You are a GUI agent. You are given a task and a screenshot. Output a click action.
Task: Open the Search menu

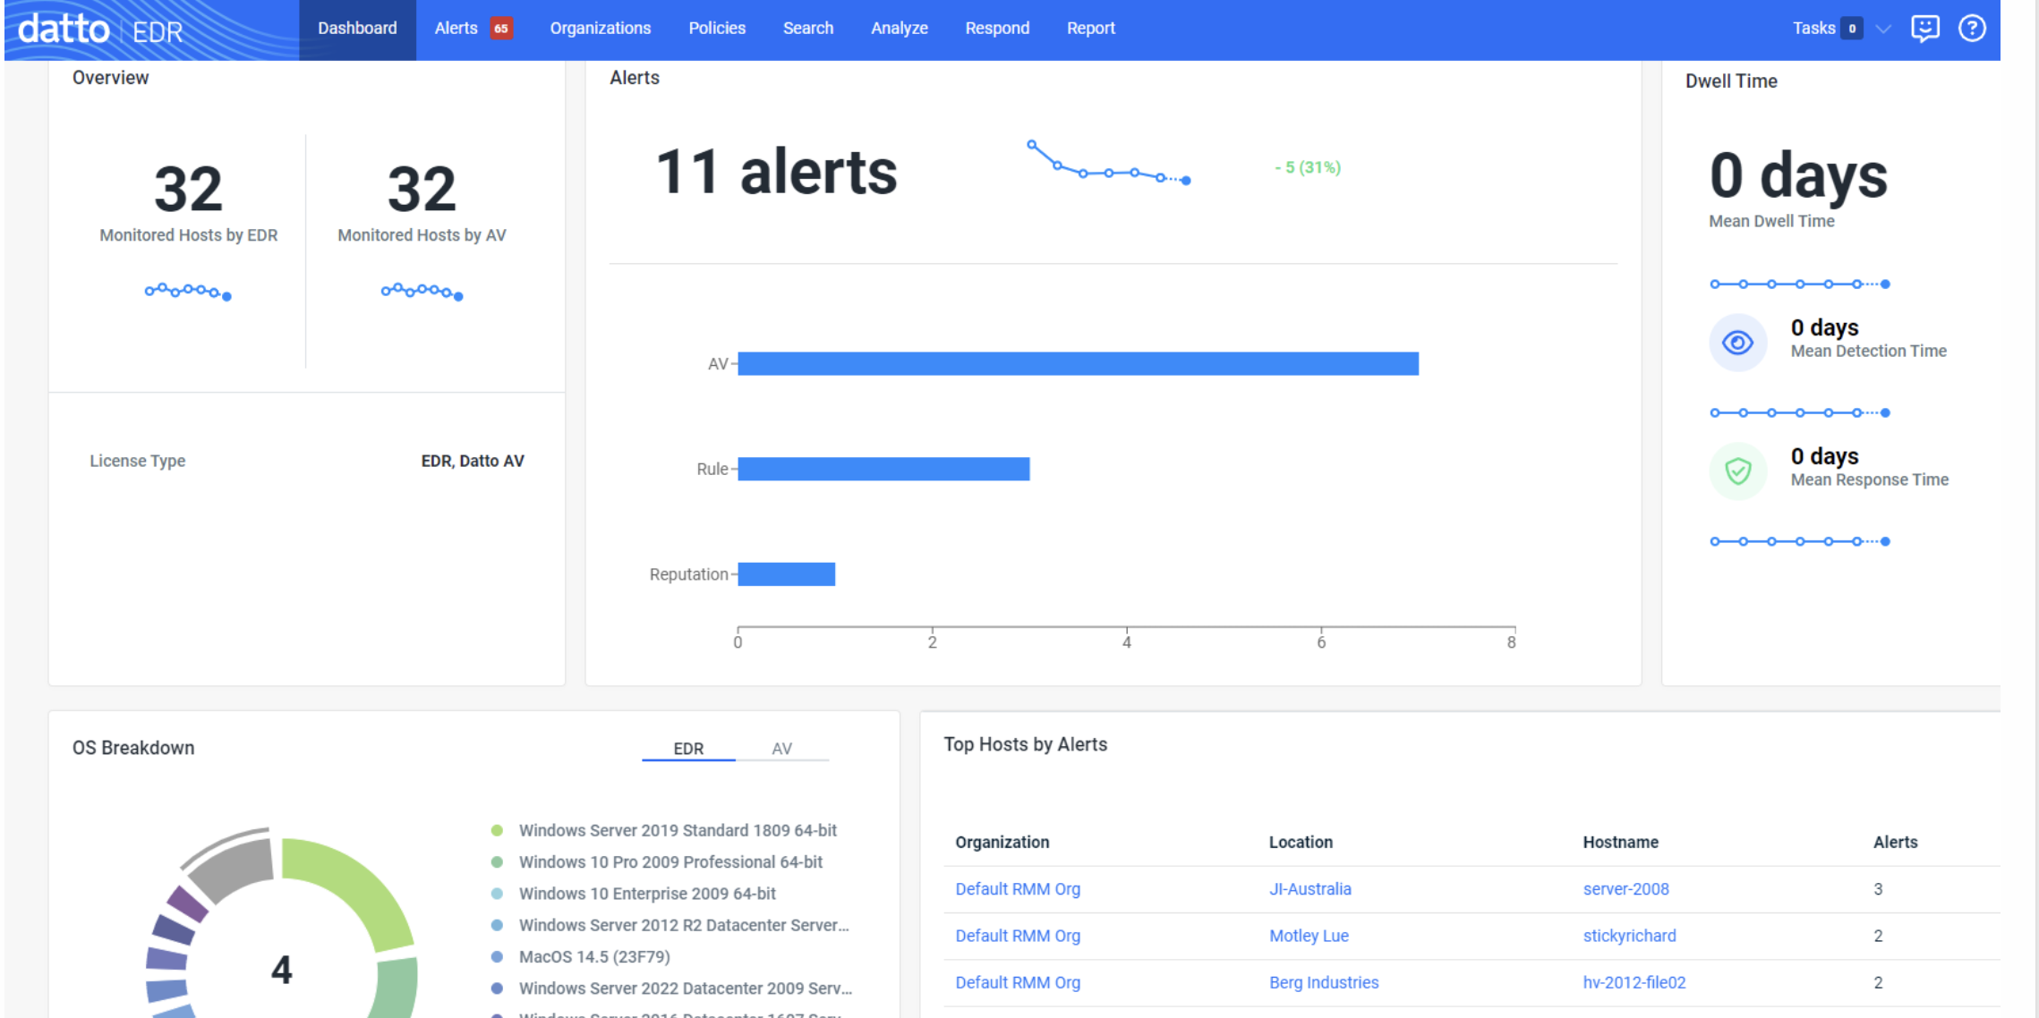[x=808, y=29]
